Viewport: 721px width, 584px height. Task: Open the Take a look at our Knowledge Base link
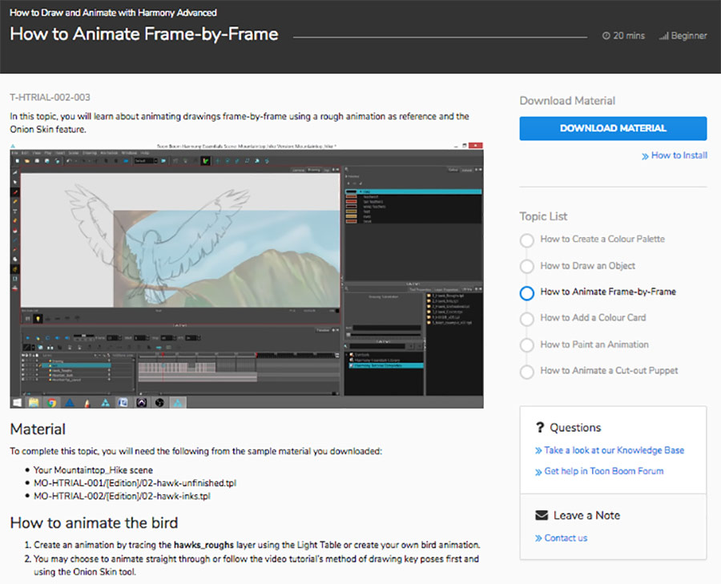click(x=614, y=450)
